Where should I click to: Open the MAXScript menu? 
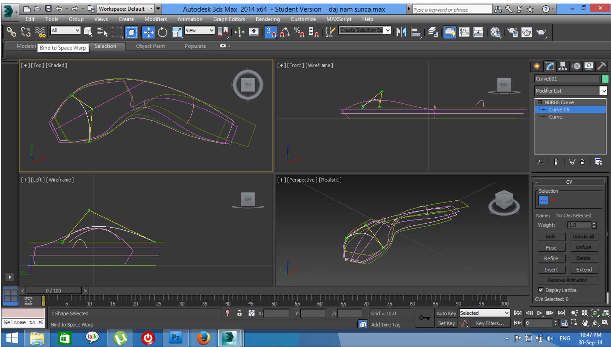click(339, 19)
